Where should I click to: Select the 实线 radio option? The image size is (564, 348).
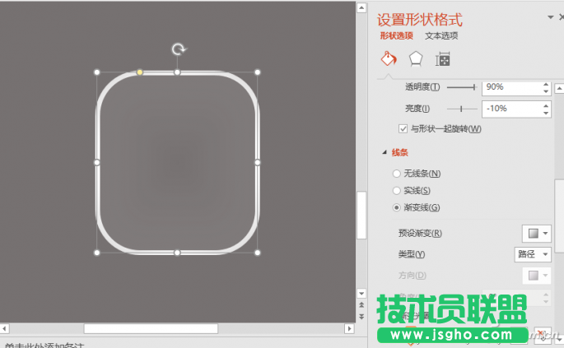398,191
